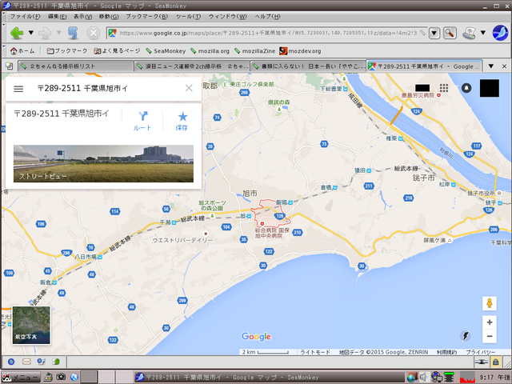Clear the map search with X
The width and height of the screenshot is (512, 384).
click(x=189, y=88)
